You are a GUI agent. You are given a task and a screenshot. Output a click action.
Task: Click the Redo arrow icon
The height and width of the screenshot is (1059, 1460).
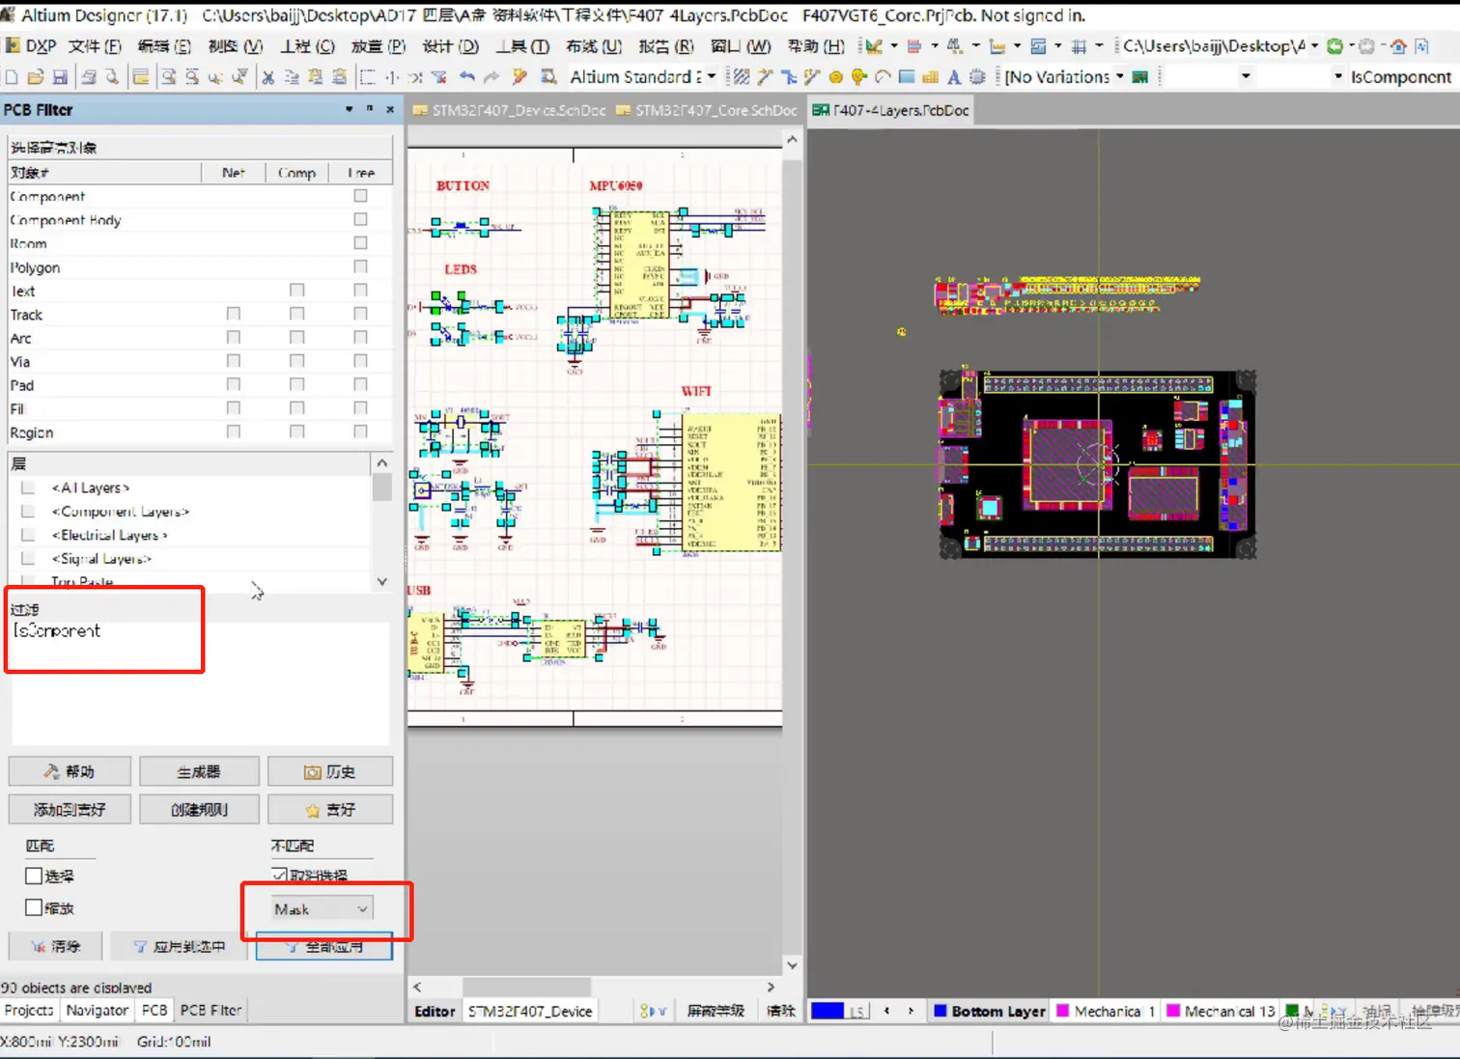(491, 77)
